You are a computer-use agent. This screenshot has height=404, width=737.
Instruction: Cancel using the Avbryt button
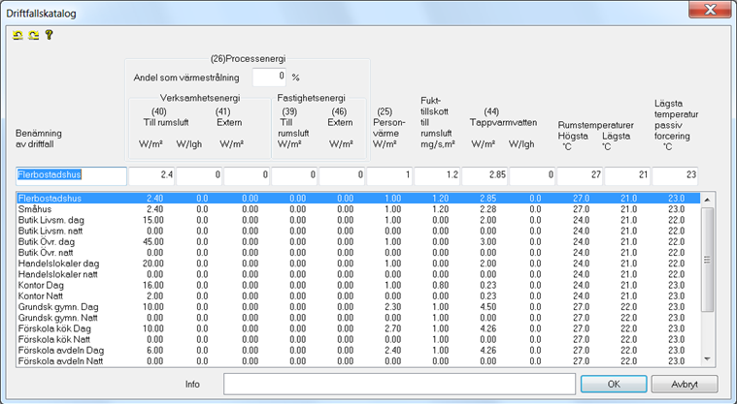(685, 384)
